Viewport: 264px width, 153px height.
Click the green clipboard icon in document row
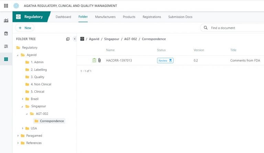[x=94, y=61]
